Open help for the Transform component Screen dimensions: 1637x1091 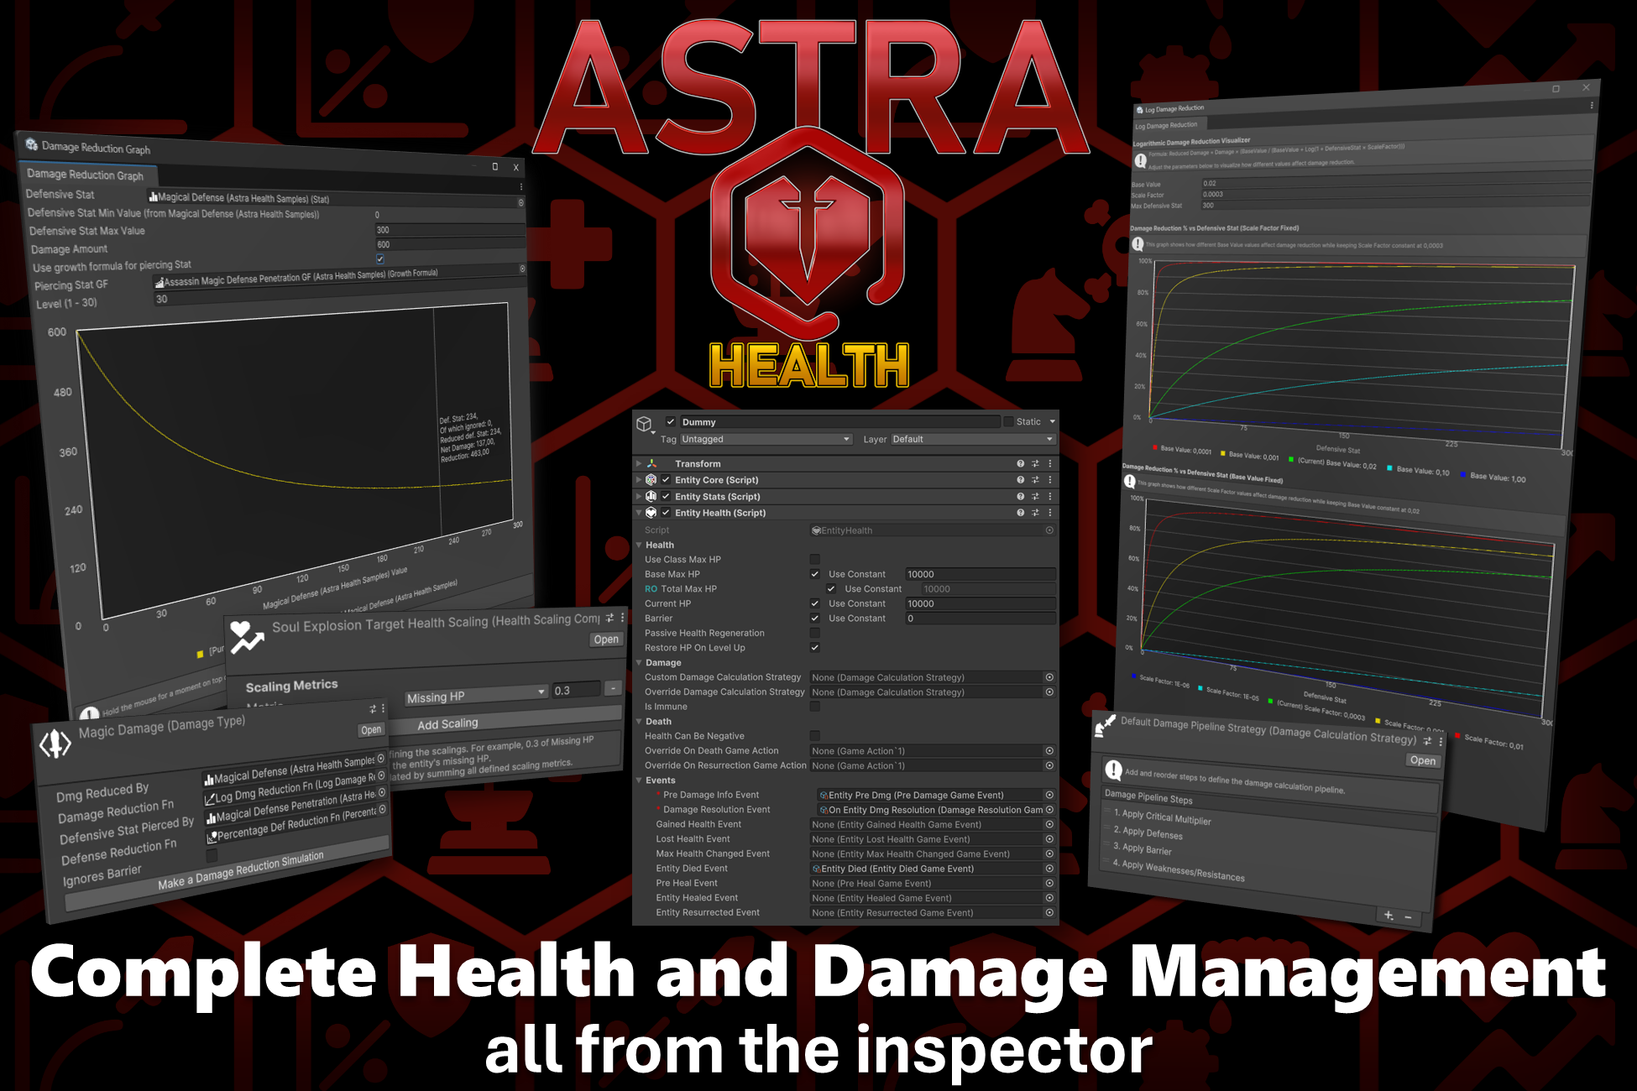[1020, 463]
